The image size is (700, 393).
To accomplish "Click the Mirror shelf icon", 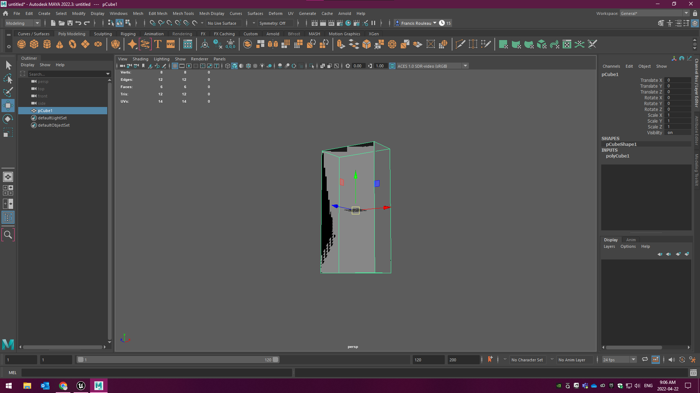I will point(273,44).
